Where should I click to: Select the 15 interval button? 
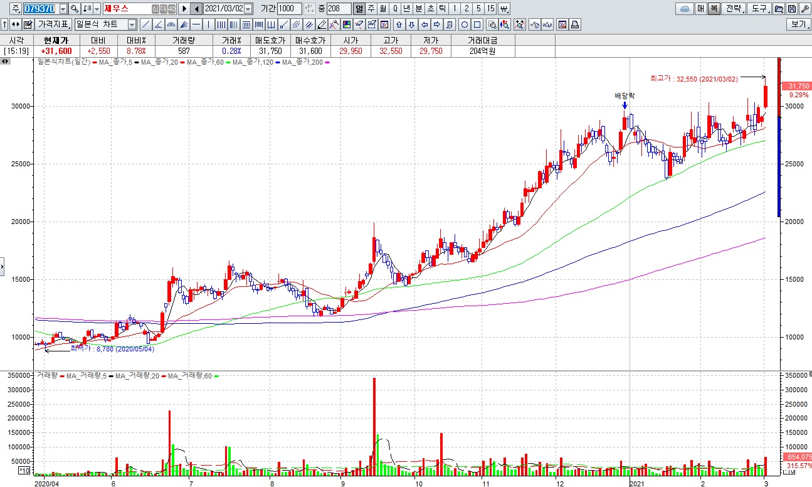point(490,9)
